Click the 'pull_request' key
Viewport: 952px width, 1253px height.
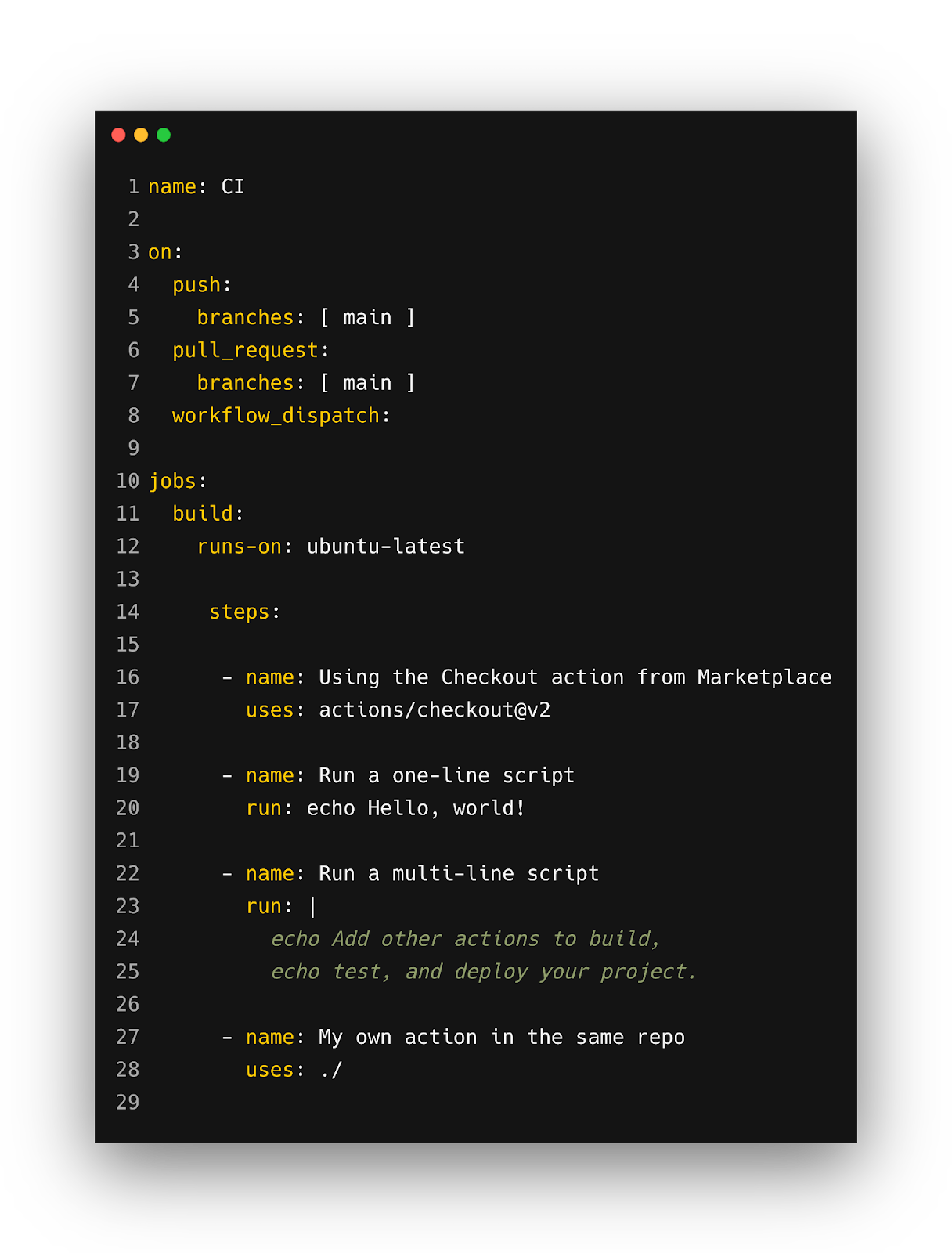pyautogui.click(x=245, y=350)
